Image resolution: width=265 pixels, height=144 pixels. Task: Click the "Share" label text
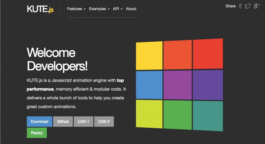point(231,6)
